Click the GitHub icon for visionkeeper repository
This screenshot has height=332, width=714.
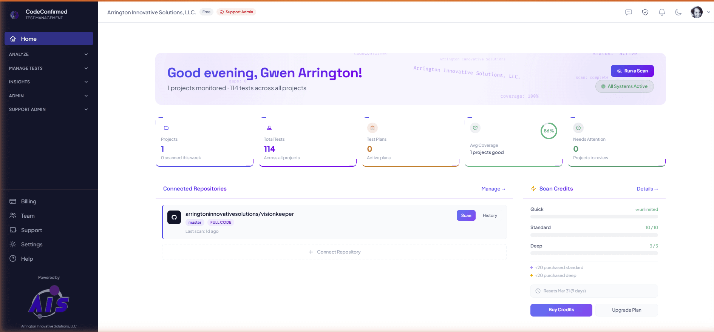pyautogui.click(x=174, y=217)
